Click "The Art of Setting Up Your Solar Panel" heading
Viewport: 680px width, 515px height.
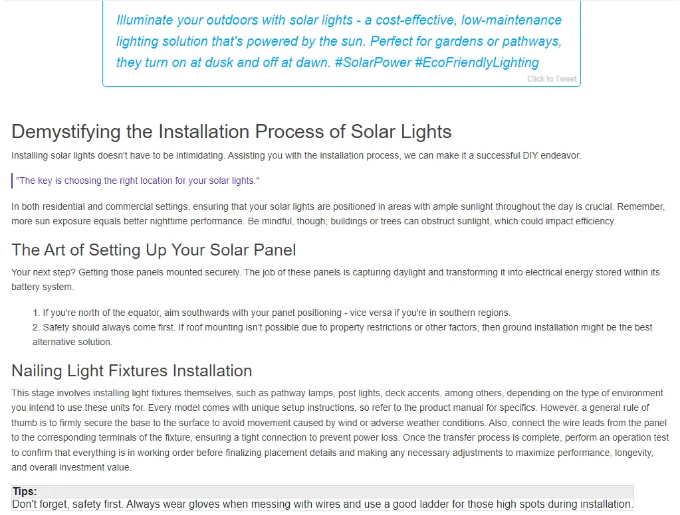click(154, 250)
